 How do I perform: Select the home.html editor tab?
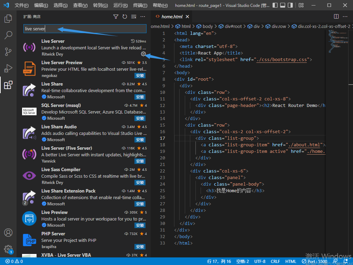pos(172,17)
